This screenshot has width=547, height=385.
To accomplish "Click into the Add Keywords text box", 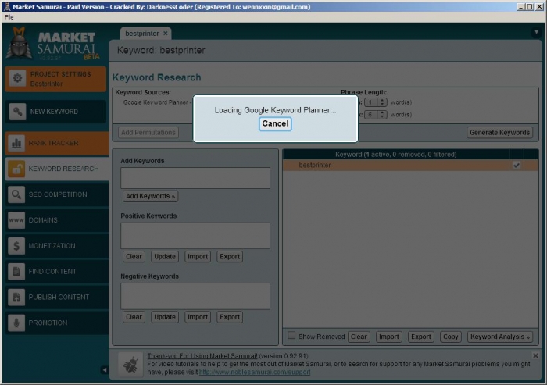I will 195,178.
